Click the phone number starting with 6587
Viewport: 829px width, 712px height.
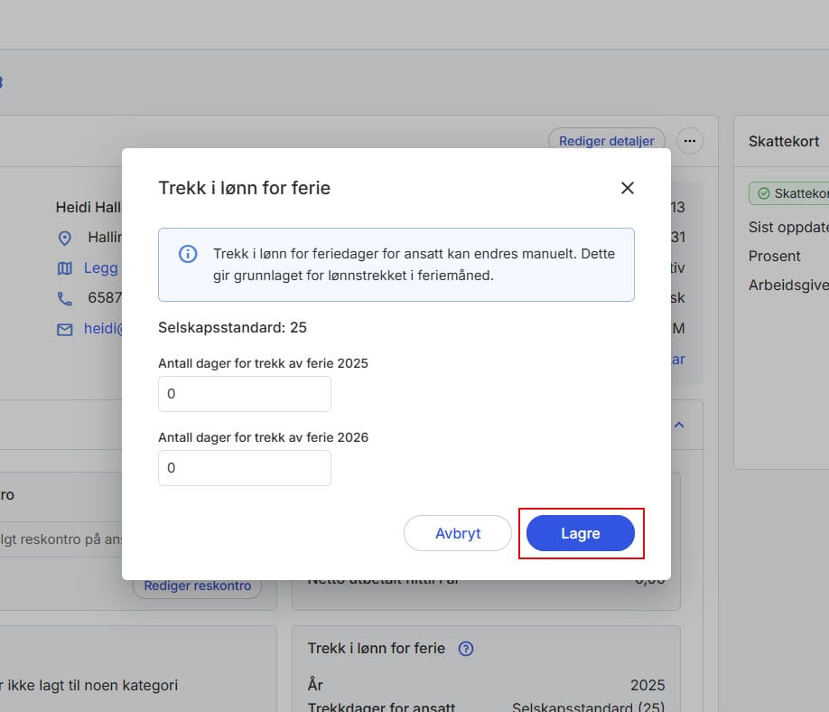tap(104, 298)
